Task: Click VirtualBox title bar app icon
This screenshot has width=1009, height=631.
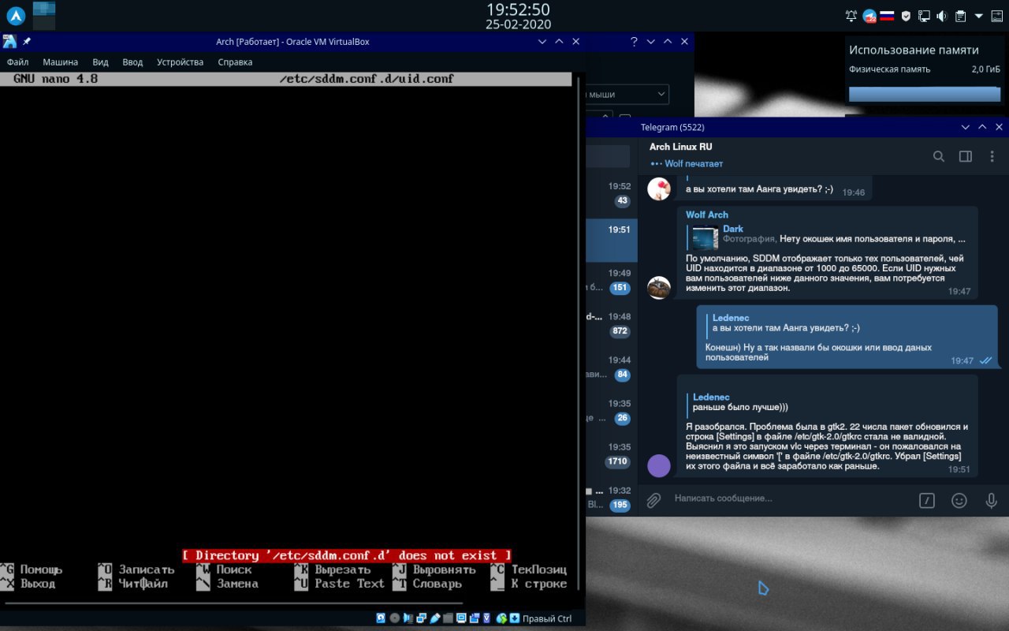Action: (x=9, y=41)
